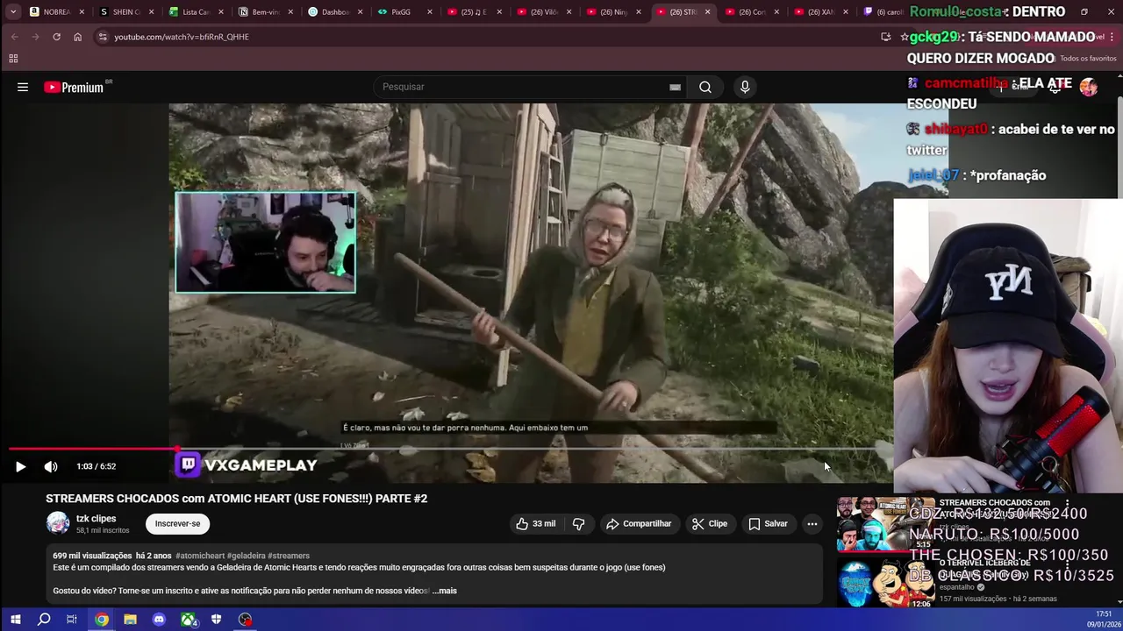Open the YouTube guide hamburger menu

(23, 87)
